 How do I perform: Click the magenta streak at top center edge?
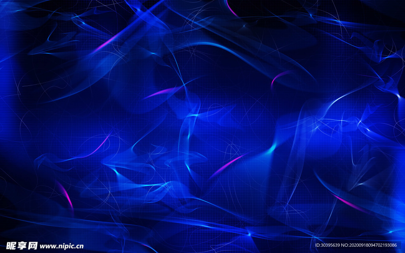[232, 9]
